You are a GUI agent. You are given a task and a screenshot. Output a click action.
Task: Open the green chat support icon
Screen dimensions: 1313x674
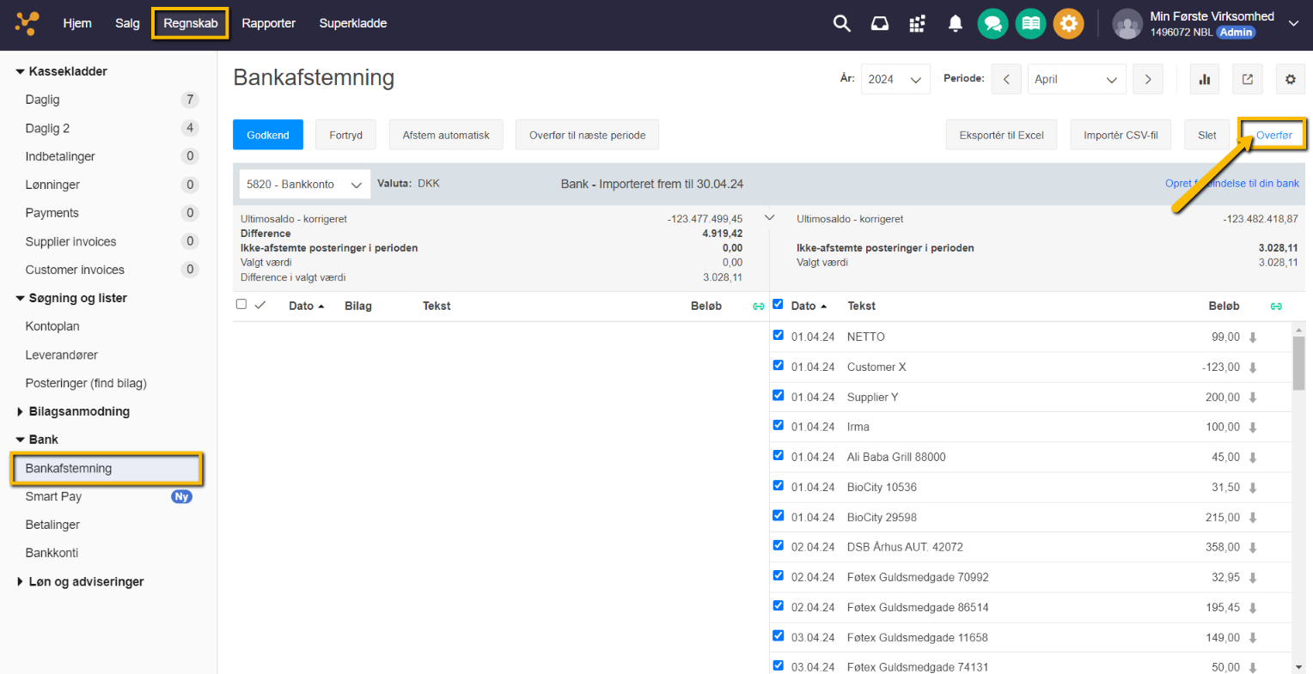[x=992, y=23]
